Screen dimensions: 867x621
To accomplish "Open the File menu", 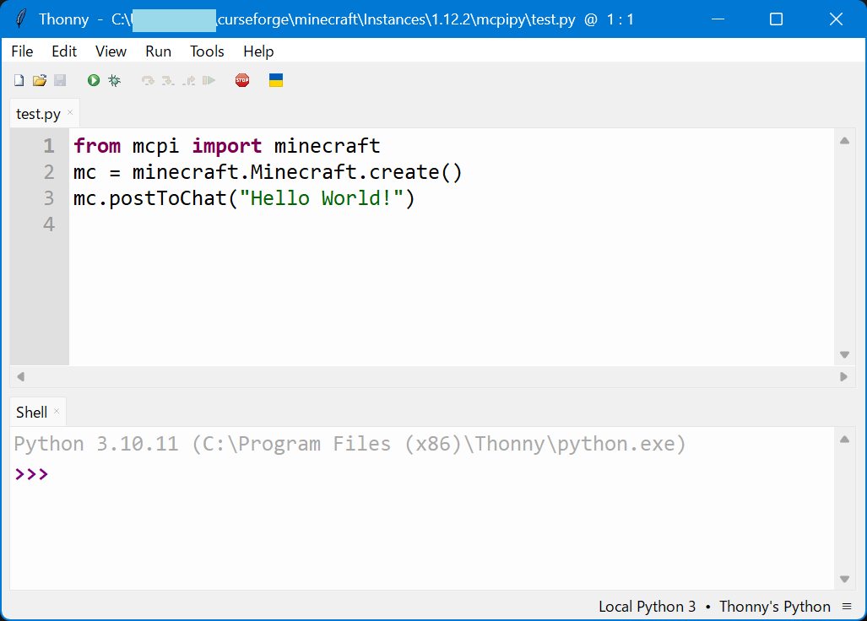I will pyautogui.click(x=22, y=51).
